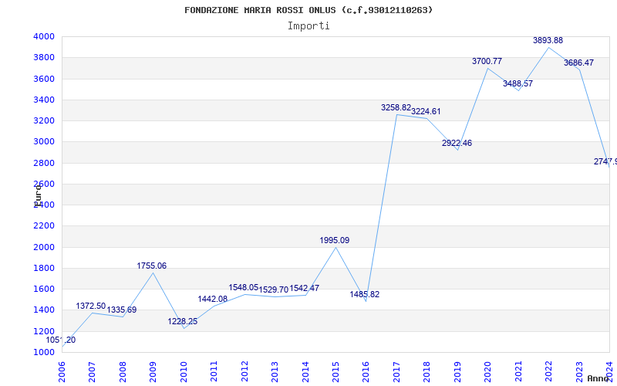The image size is (617, 386).
Task: Click x-axis year 2023
Action: (x=579, y=372)
